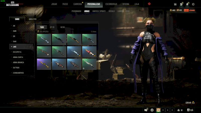Open the notifications bell icon
This screenshot has width=201, height=113.
click(187, 4)
